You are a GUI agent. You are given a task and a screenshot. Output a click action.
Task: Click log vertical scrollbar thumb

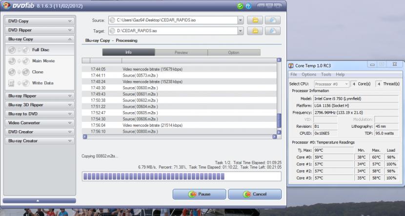tap(279, 121)
